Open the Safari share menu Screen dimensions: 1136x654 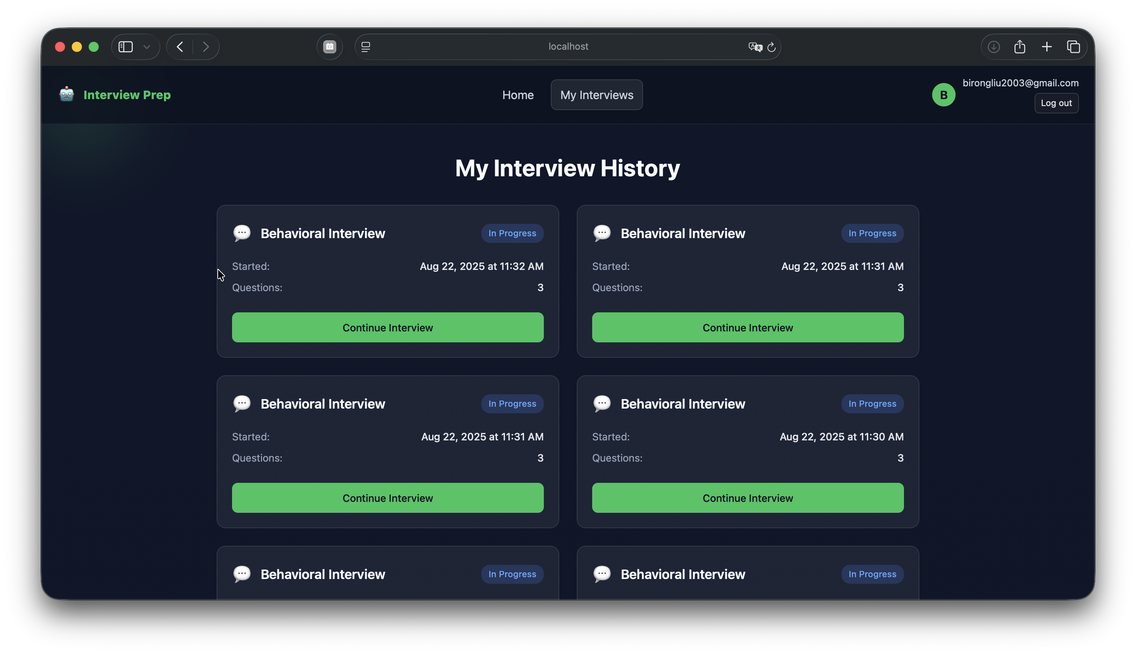coord(1020,47)
